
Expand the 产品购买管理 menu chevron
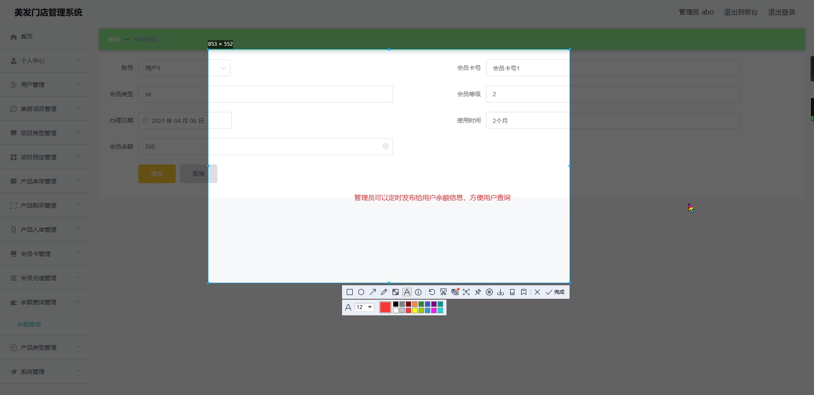click(78, 205)
